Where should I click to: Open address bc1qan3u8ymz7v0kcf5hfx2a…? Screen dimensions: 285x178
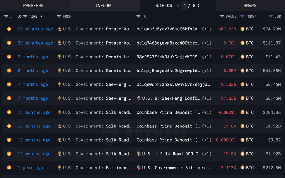(168, 29)
